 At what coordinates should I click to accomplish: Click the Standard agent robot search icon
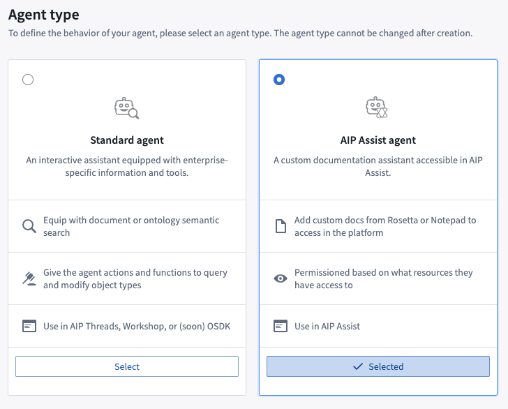point(127,108)
